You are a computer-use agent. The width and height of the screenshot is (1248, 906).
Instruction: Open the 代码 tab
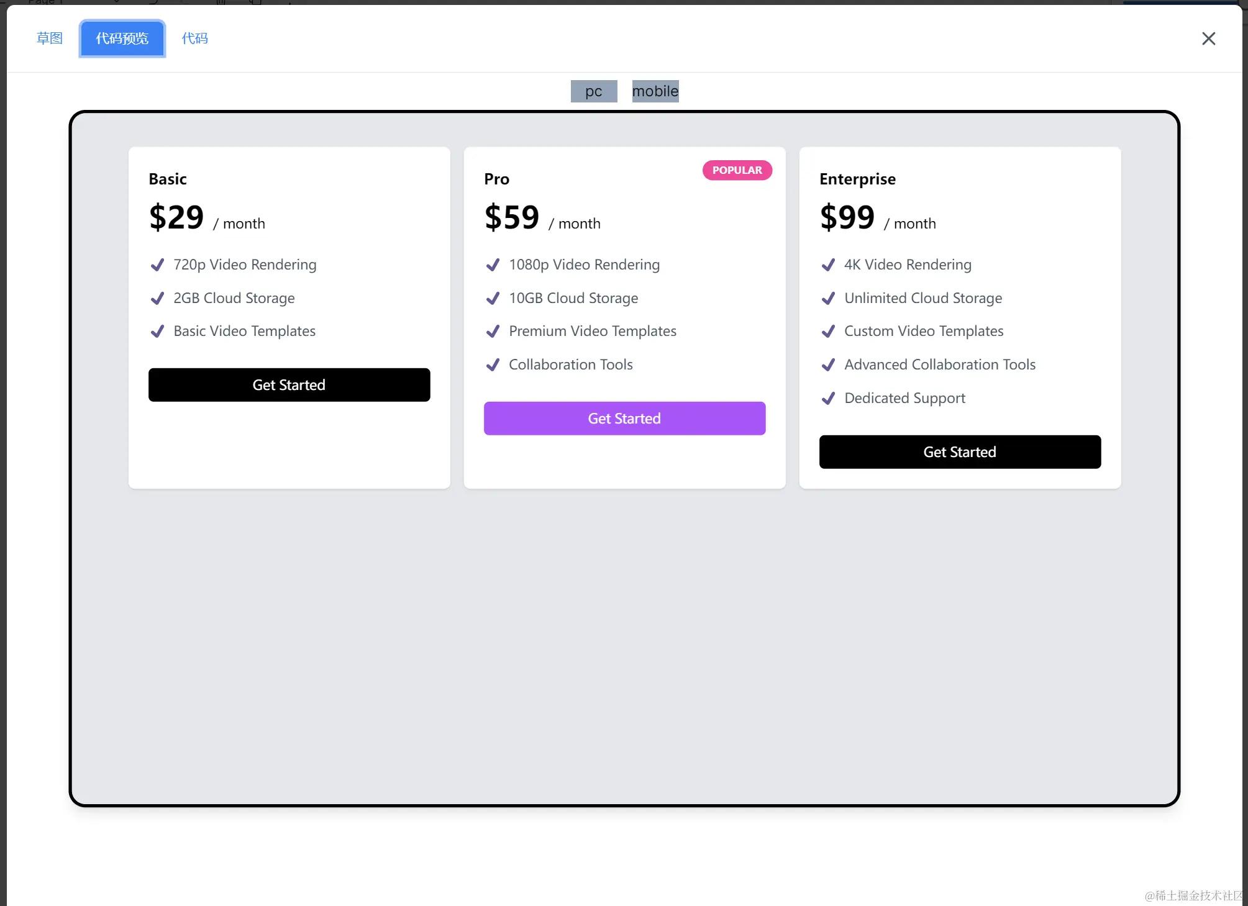194,39
